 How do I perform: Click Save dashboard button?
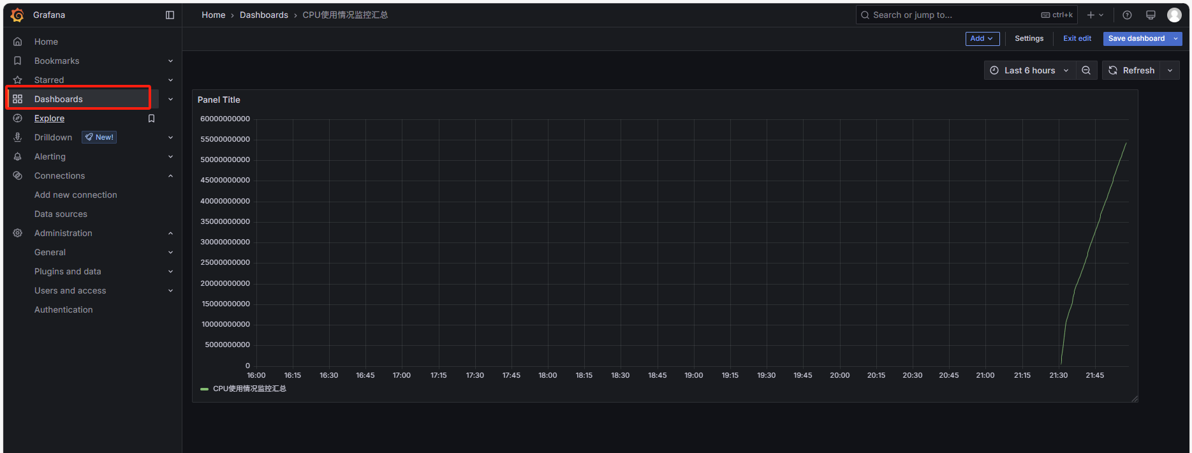[1137, 38]
